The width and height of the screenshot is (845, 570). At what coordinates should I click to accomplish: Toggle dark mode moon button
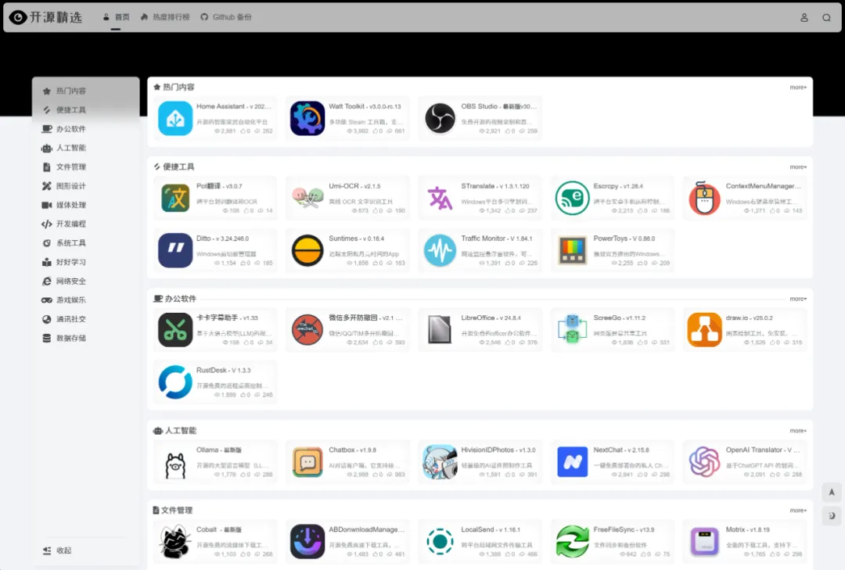(832, 515)
